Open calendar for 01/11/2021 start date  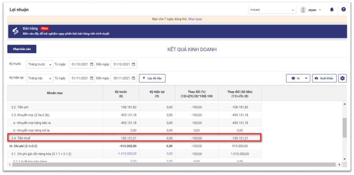[x=92, y=78]
